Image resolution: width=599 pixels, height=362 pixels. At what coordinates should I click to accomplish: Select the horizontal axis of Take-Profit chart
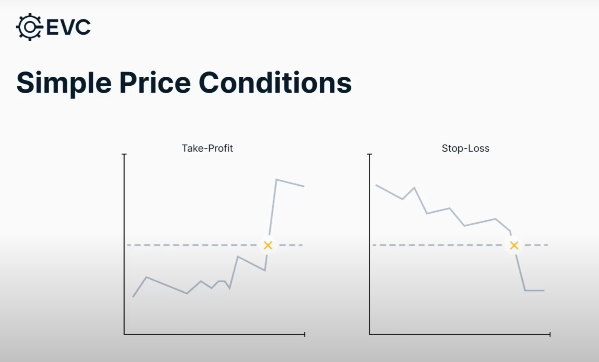pos(214,334)
